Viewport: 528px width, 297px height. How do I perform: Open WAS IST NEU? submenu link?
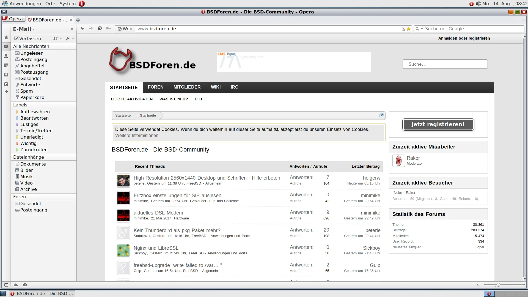[174, 99]
